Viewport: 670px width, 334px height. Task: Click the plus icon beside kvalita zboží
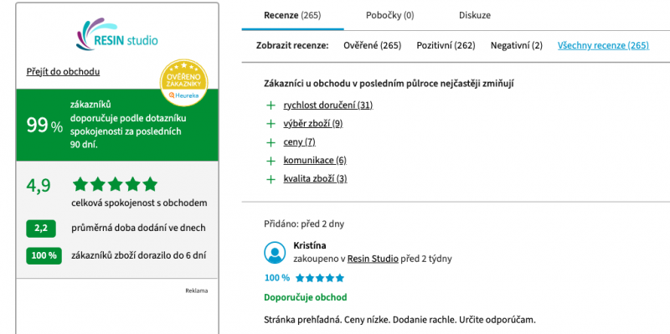pos(271,179)
